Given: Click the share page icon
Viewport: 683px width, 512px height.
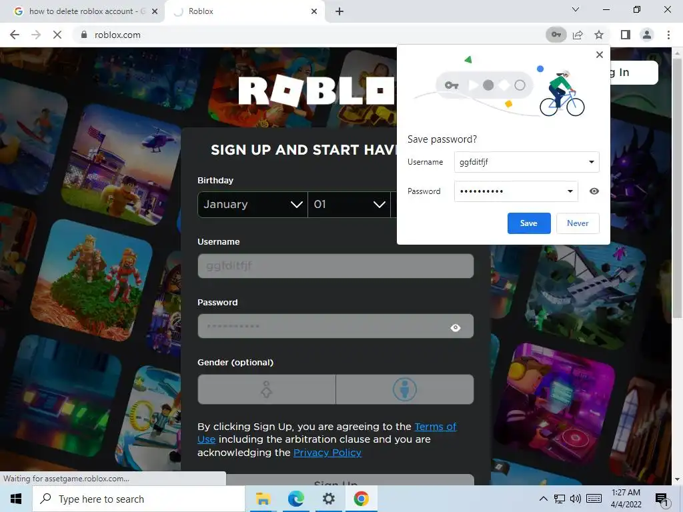Looking at the screenshot, I should 578,35.
